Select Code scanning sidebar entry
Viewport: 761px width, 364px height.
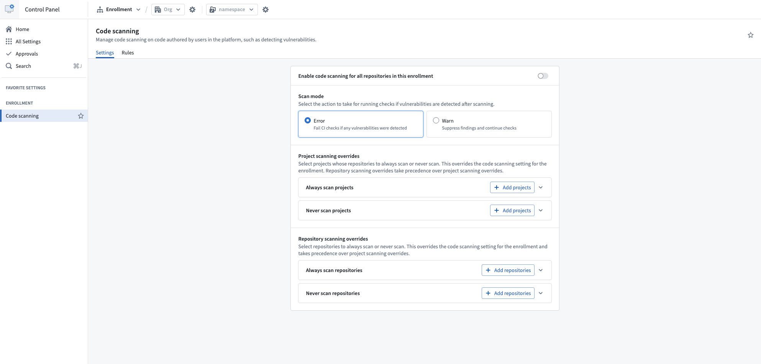44,116
